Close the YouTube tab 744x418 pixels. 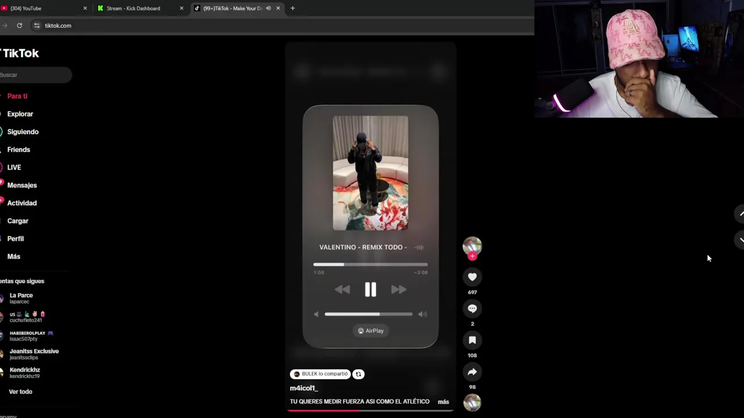(85, 8)
